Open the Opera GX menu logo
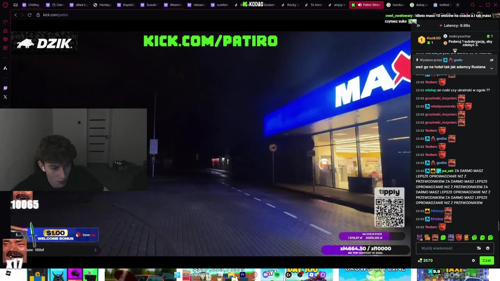The height and width of the screenshot is (281, 500). coord(5,5)
